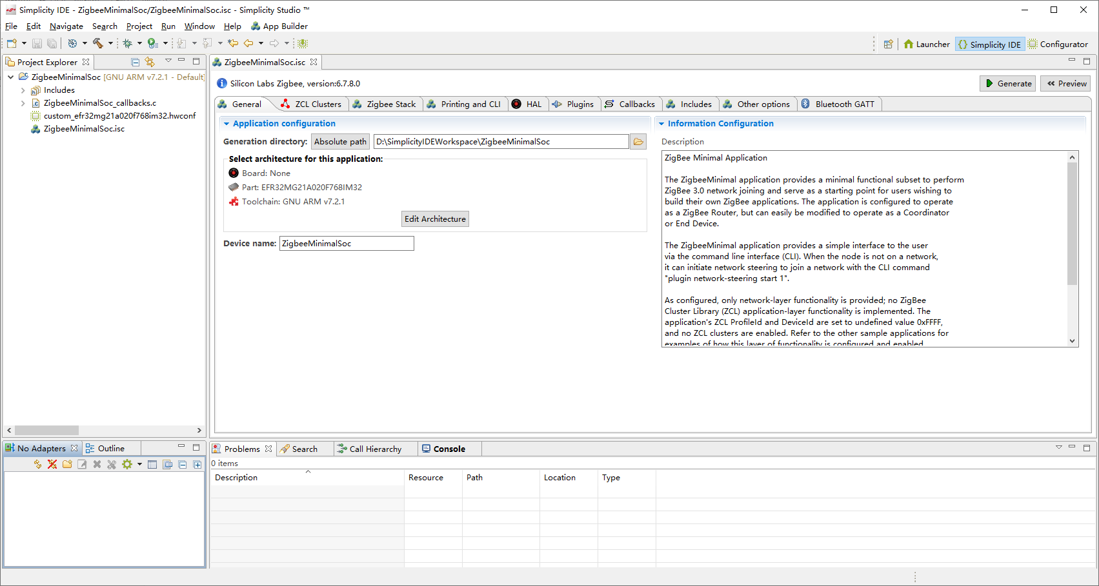Click the green bug Debug icon
This screenshot has height=586, width=1099.
[x=128, y=43]
